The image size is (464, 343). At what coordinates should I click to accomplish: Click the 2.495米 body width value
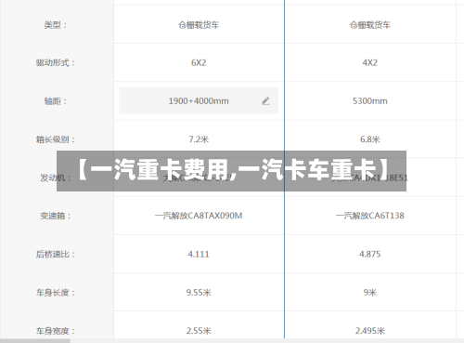pos(370,331)
